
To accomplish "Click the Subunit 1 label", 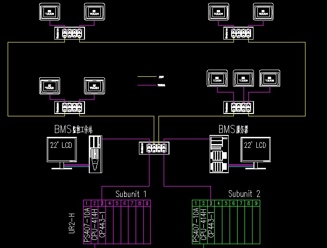I will point(131,194).
